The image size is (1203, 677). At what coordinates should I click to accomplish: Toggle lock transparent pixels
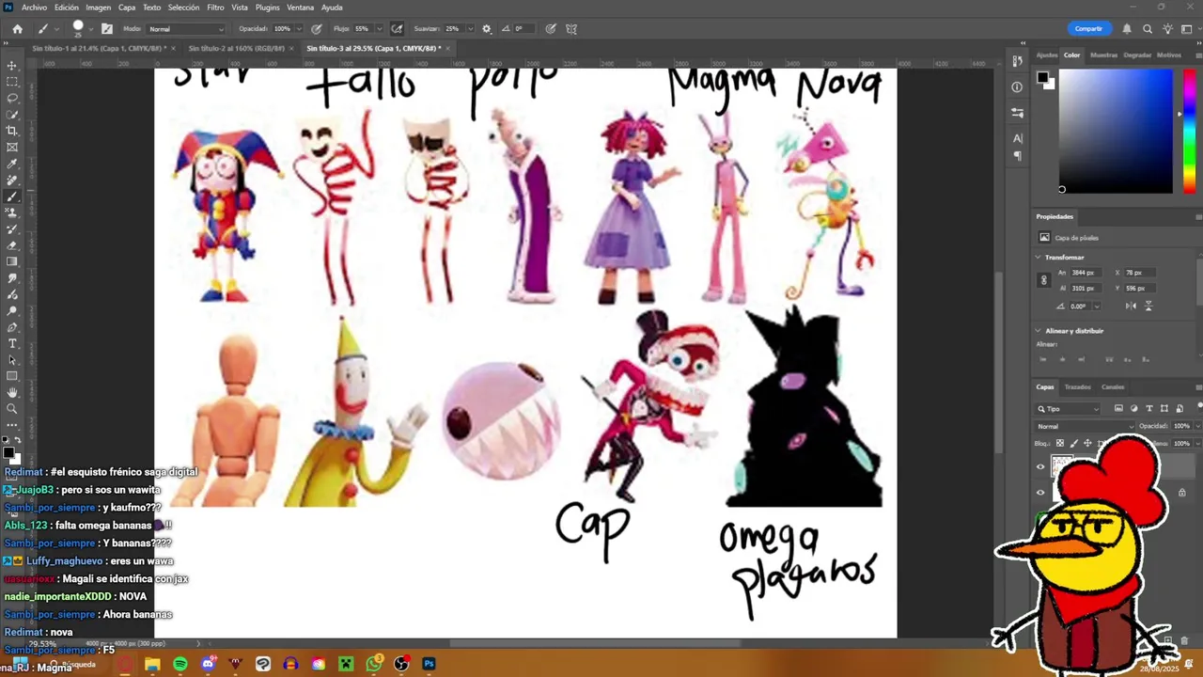[x=1060, y=443]
